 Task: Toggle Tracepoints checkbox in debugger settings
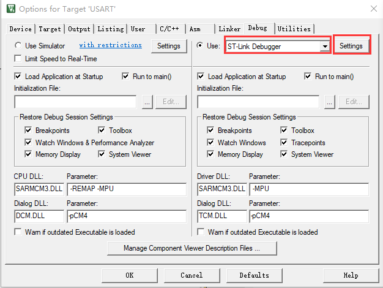pos(284,143)
